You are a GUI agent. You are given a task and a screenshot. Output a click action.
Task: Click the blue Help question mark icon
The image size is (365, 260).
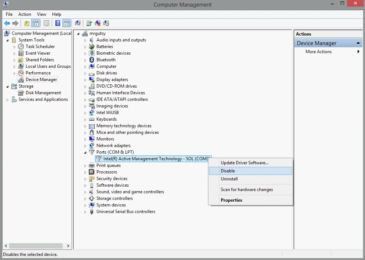point(58,23)
